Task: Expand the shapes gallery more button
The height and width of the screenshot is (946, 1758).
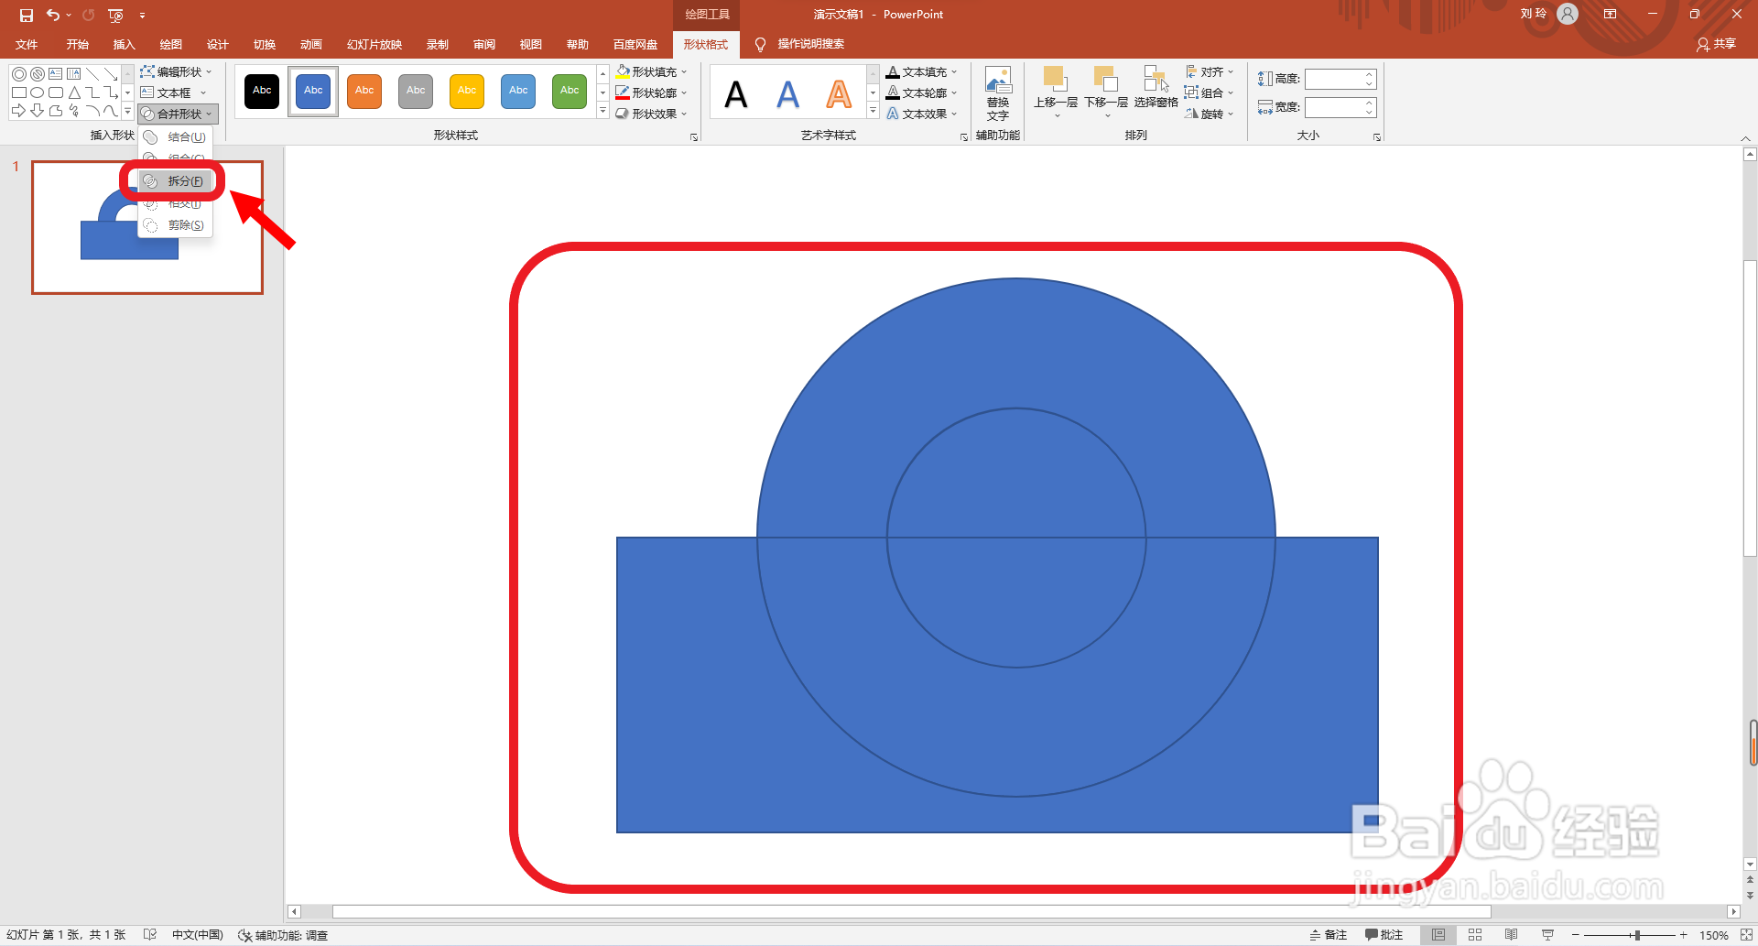Action: click(x=127, y=112)
